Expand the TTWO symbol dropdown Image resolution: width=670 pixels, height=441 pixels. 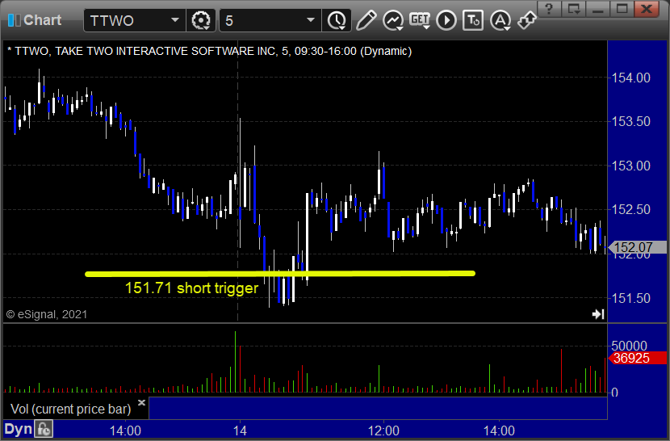coord(175,20)
